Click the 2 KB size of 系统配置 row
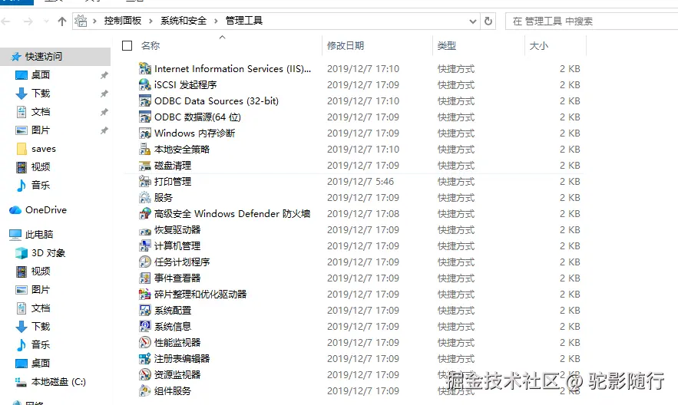The image size is (678, 405). pos(570,311)
